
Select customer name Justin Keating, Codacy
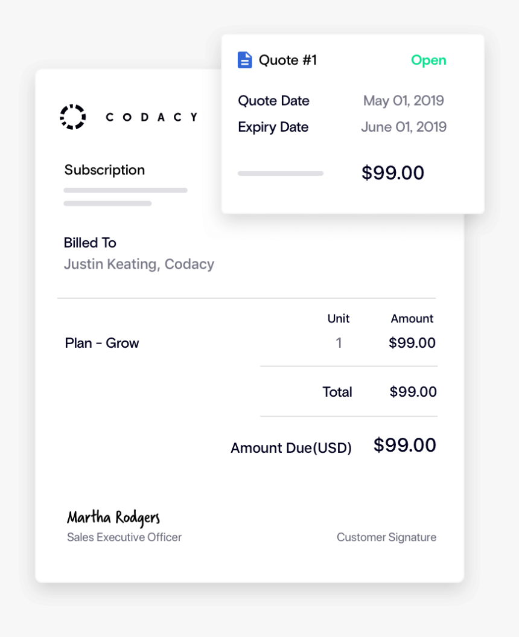coord(139,264)
